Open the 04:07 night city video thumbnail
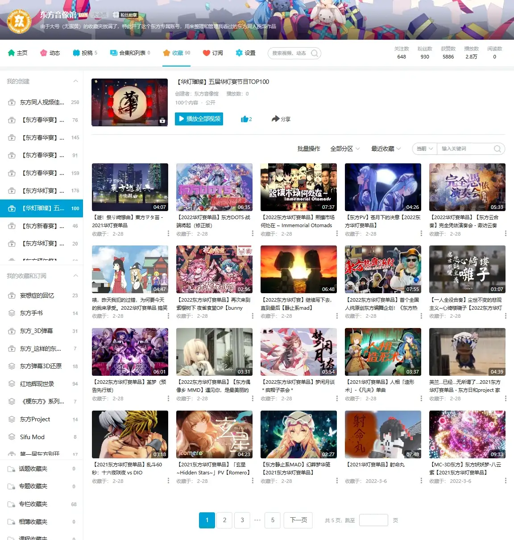The width and height of the screenshot is (514, 540). click(130, 187)
